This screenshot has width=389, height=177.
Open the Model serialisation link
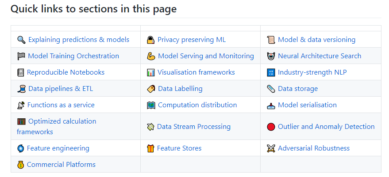(x=307, y=105)
